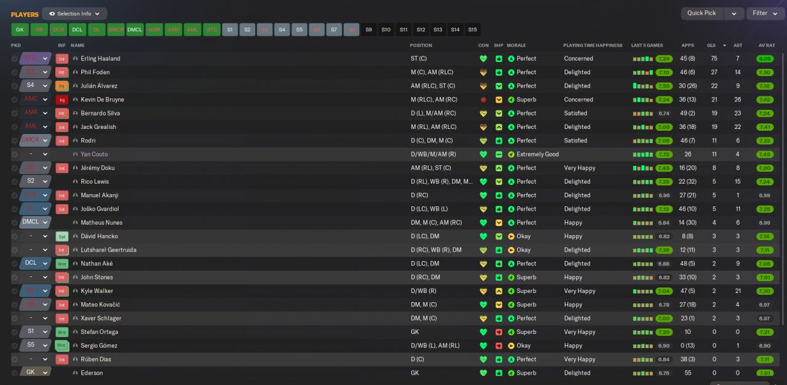The image size is (787, 385).
Task: Select the STC position slot
Action: (x=212, y=29)
